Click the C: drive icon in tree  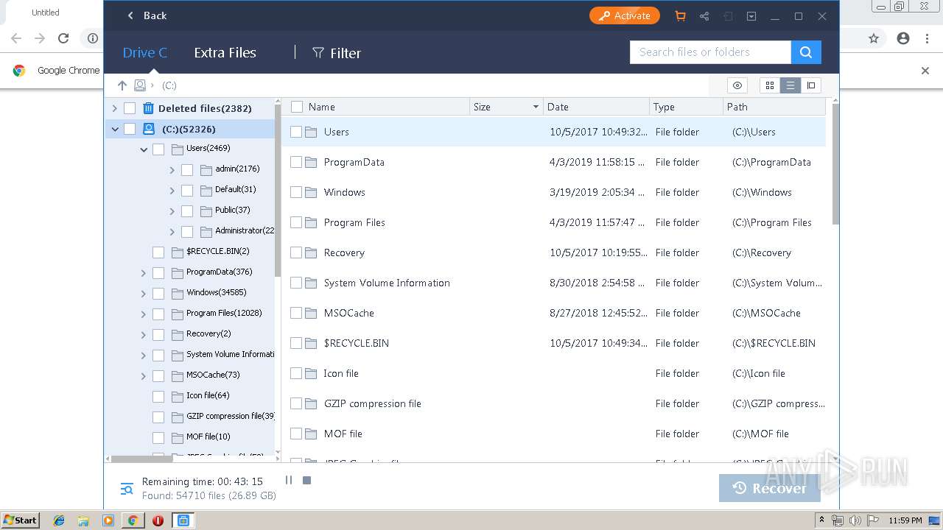click(x=148, y=129)
